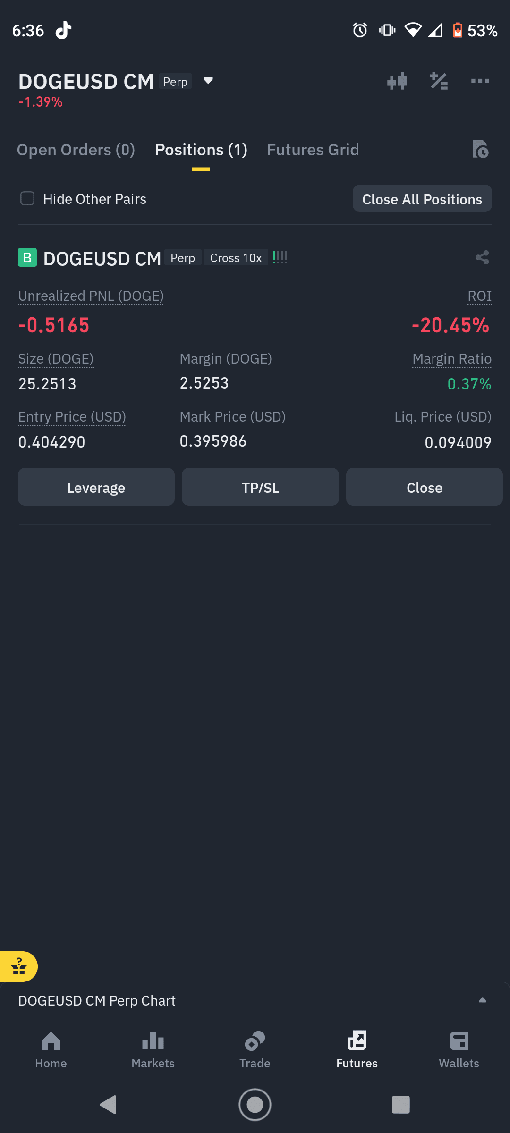The height and width of the screenshot is (1133, 510).
Task: Go to the Home screen
Action: [x=51, y=1050]
